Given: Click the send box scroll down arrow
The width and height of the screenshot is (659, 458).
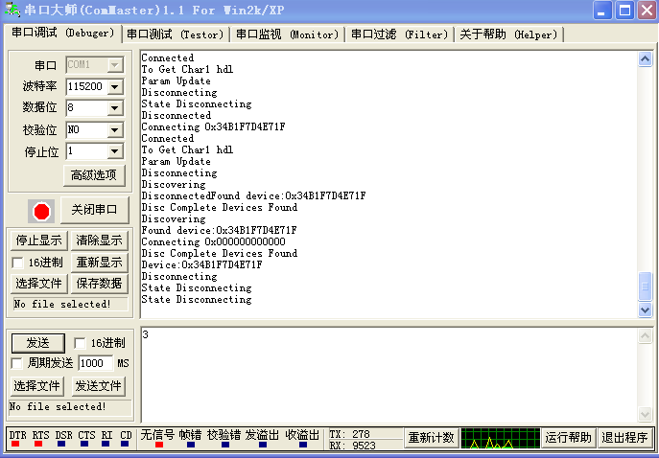Looking at the screenshot, I should point(645,414).
